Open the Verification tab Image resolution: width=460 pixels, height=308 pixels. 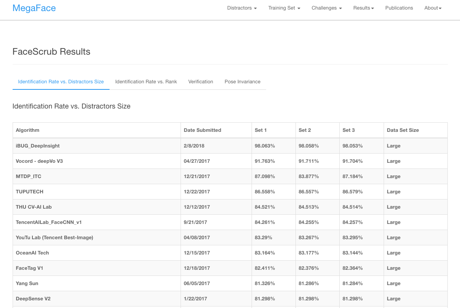click(200, 82)
